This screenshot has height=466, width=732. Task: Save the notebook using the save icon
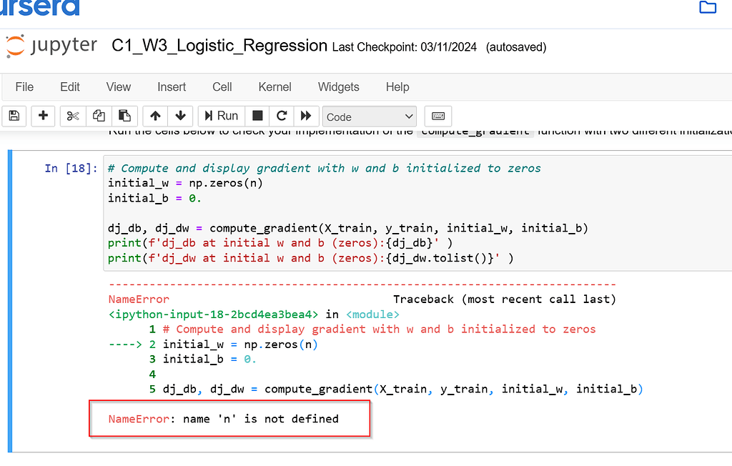point(14,116)
